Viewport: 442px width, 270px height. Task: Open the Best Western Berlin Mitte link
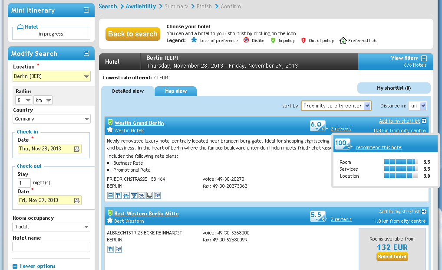tap(147, 214)
